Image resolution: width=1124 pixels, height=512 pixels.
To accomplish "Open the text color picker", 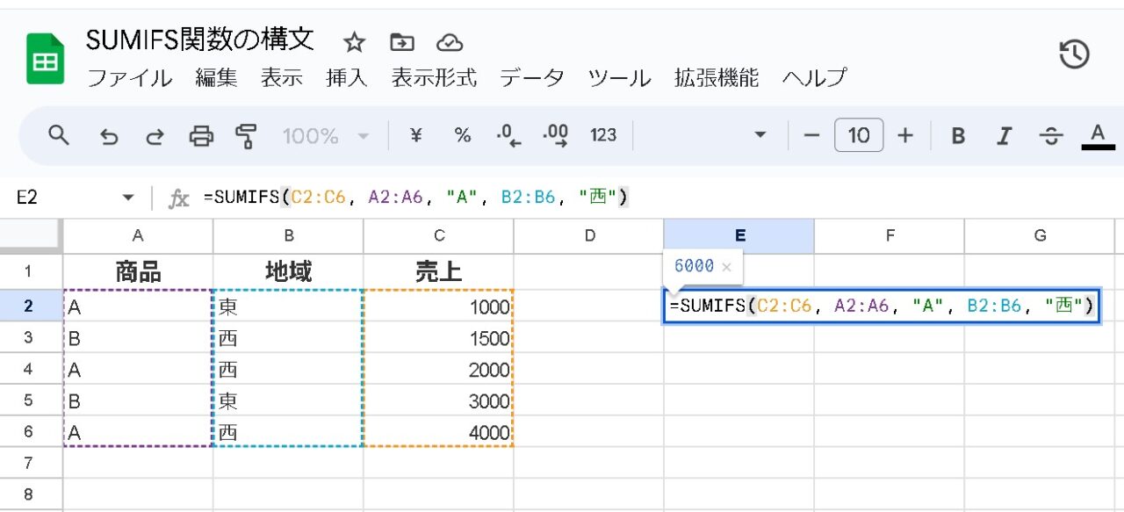I will 1097,134.
